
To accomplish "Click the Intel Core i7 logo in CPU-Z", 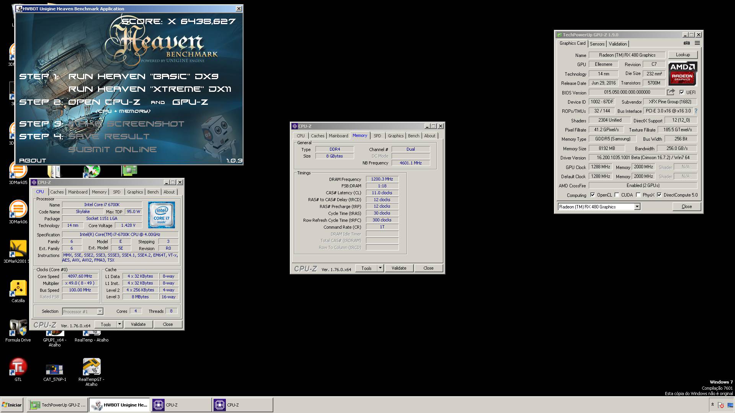I will 162,215.
